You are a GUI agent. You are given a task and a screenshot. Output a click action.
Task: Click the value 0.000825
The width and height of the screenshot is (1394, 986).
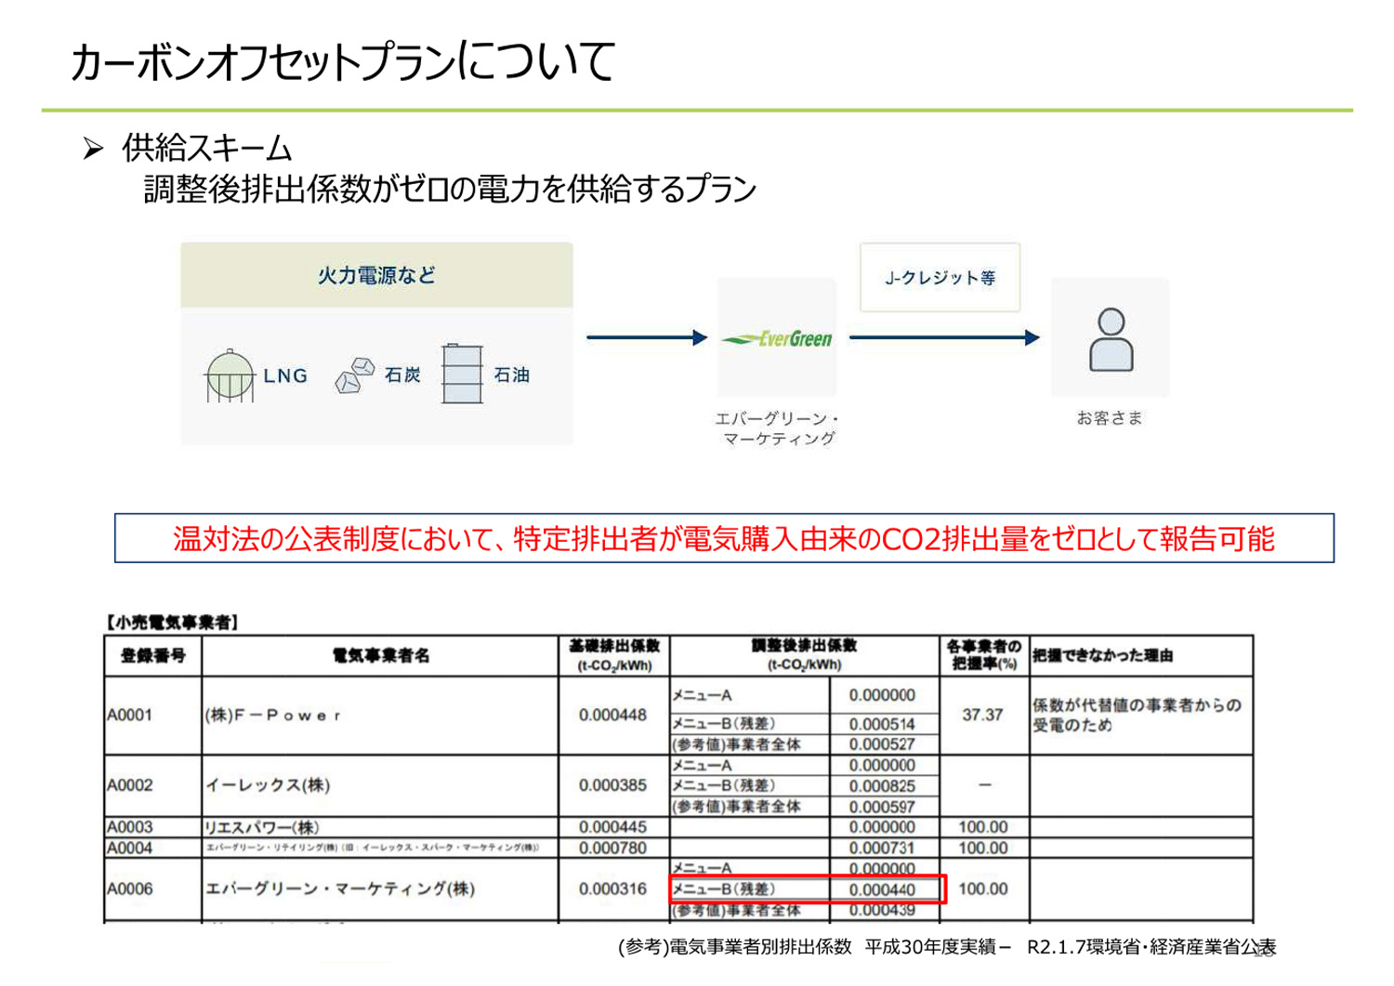click(882, 786)
